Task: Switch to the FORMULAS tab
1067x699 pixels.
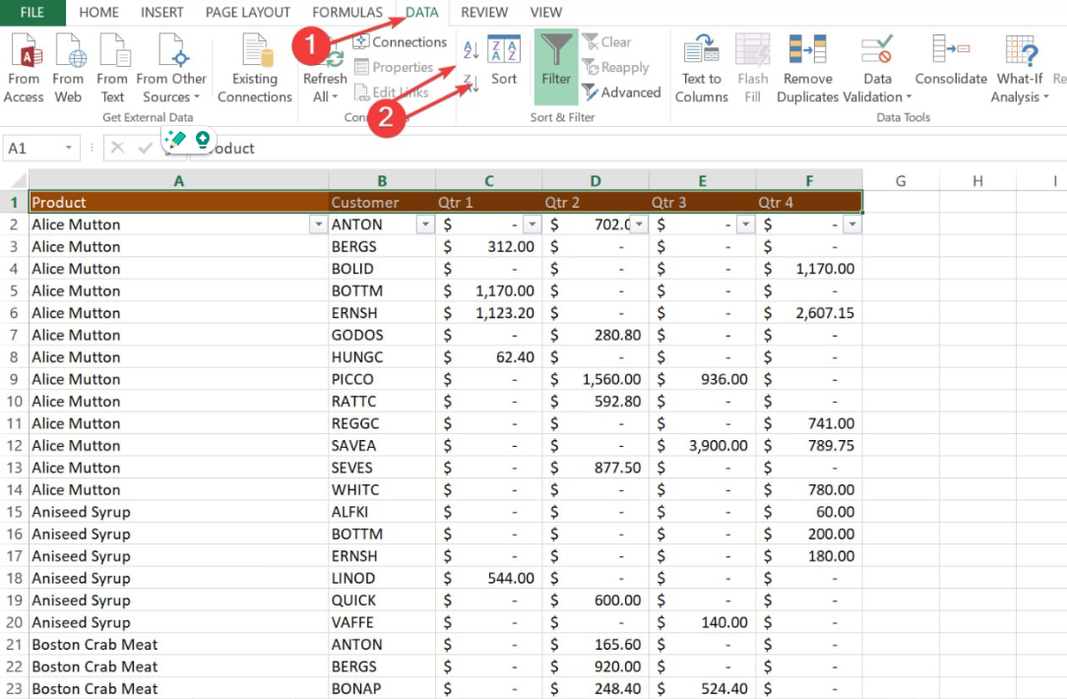Action: click(347, 12)
